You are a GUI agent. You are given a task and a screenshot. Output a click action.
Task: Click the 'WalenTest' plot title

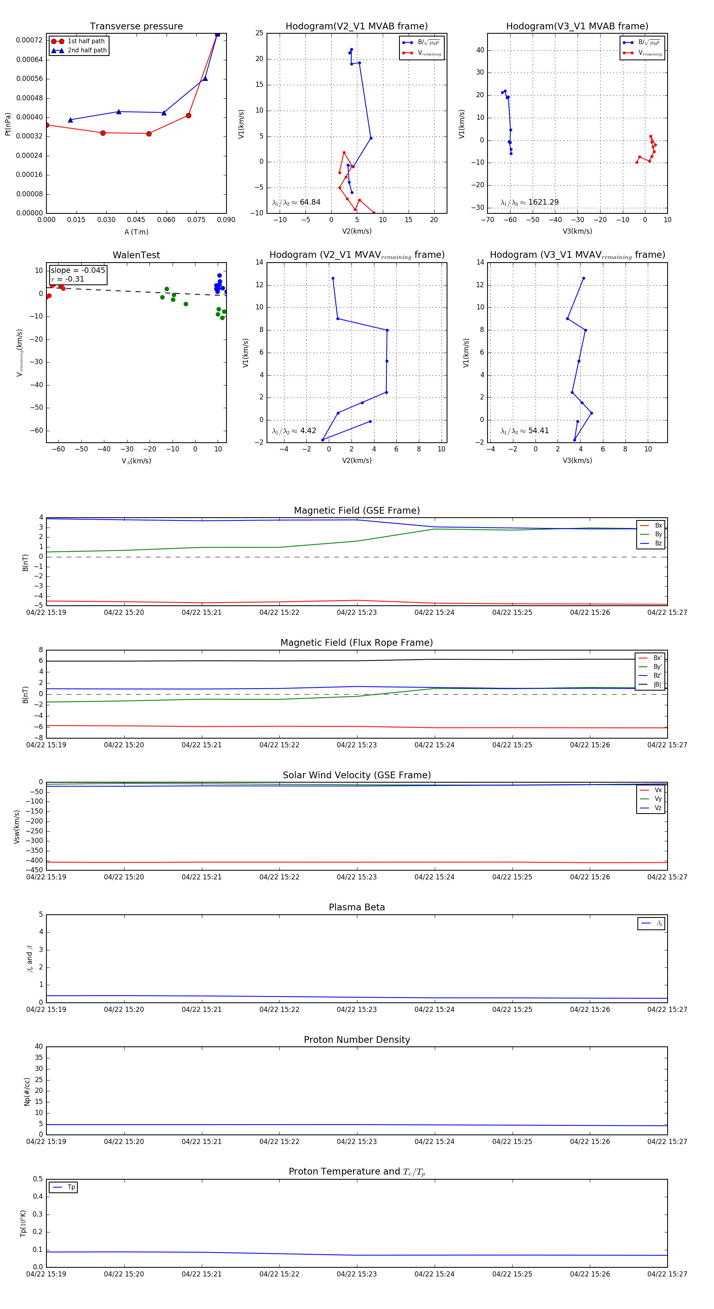pyautogui.click(x=136, y=255)
